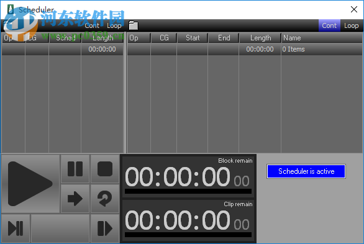The width and height of the screenshot is (364, 244).
Task: Toggle the Loop button on far right
Action: pyautogui.click(x=351, y=25)
